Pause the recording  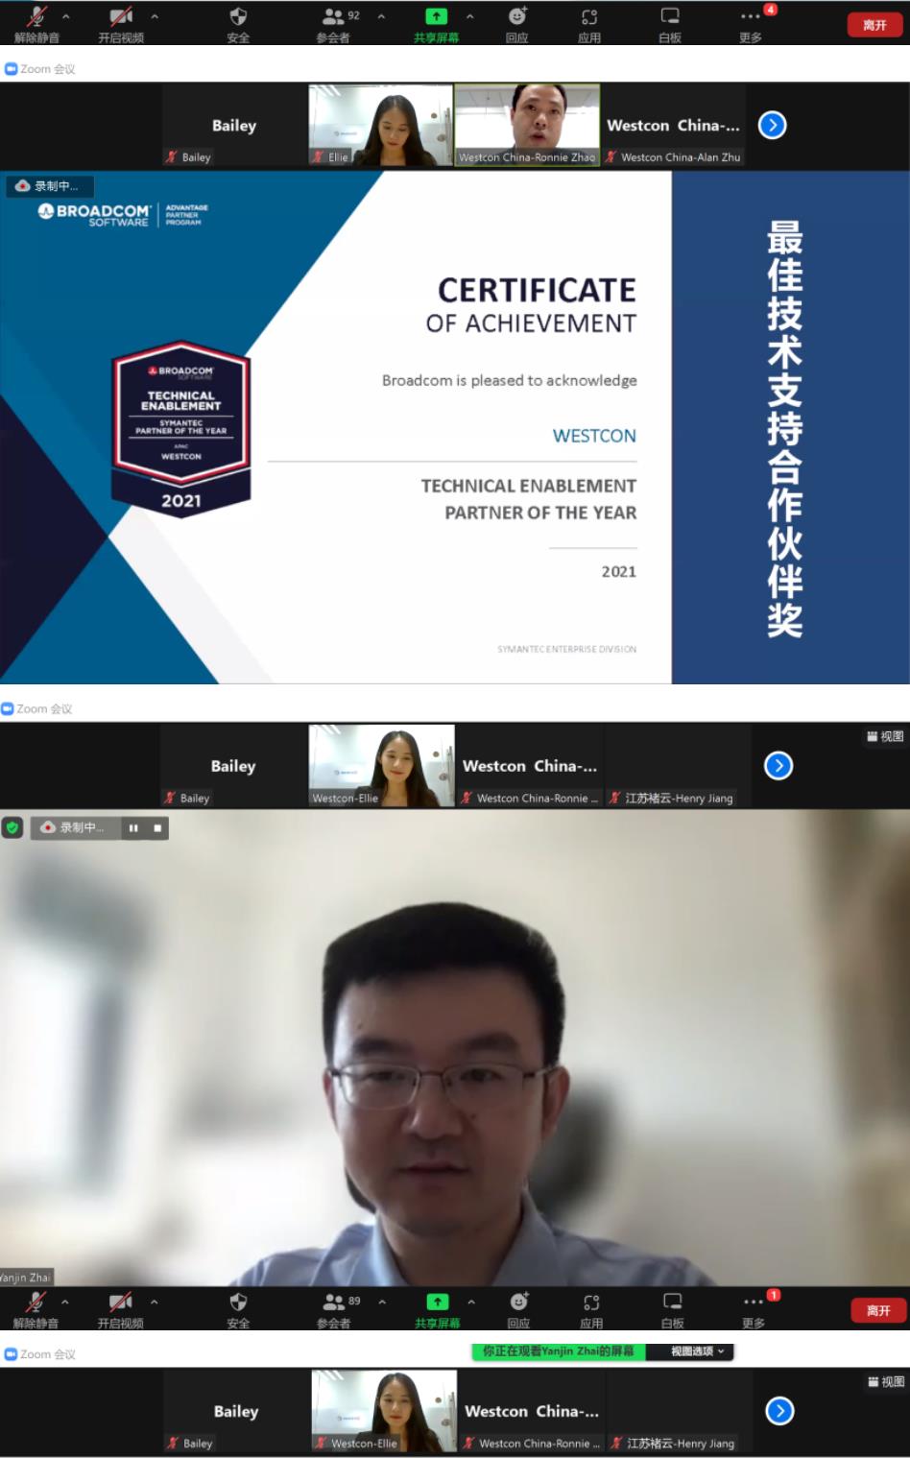pos(133,827)
